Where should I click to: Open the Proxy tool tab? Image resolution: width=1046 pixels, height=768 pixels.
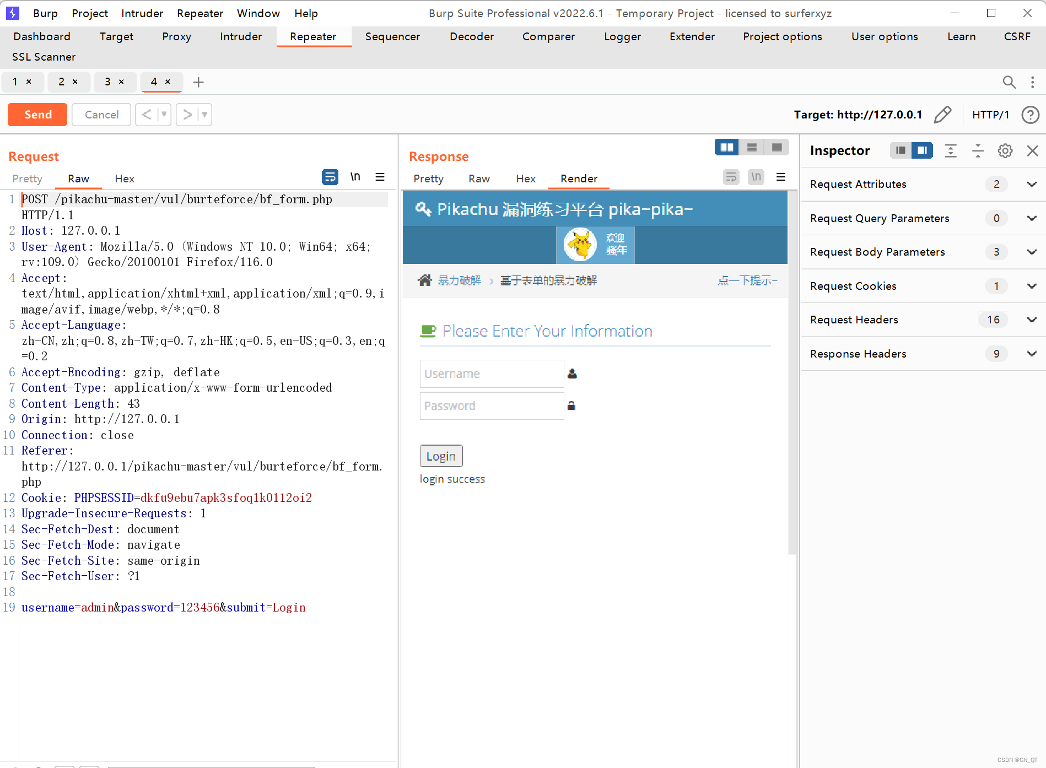[176, 36]
